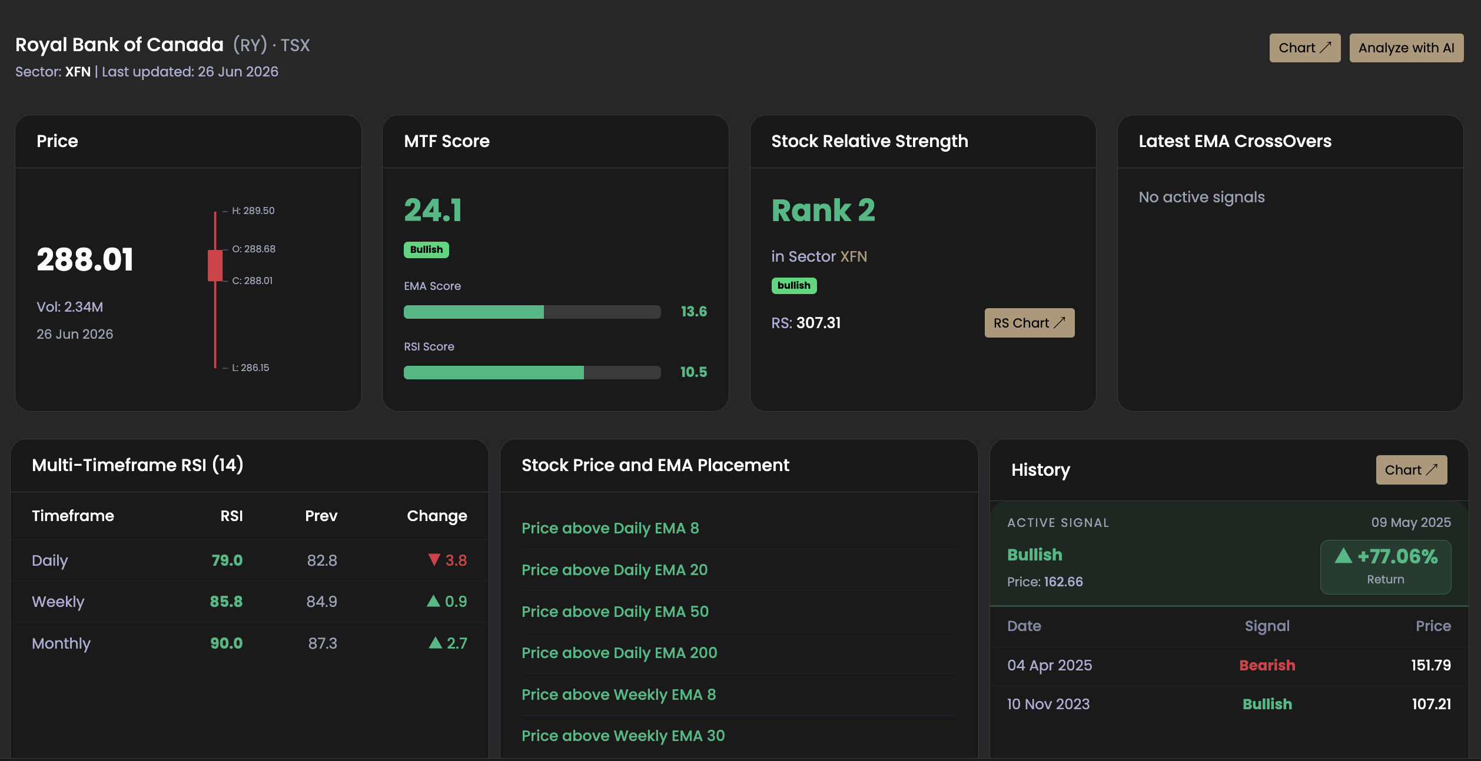Click the Prev column header
Screen dimensions: 1481x761
[x=321, y=516]
